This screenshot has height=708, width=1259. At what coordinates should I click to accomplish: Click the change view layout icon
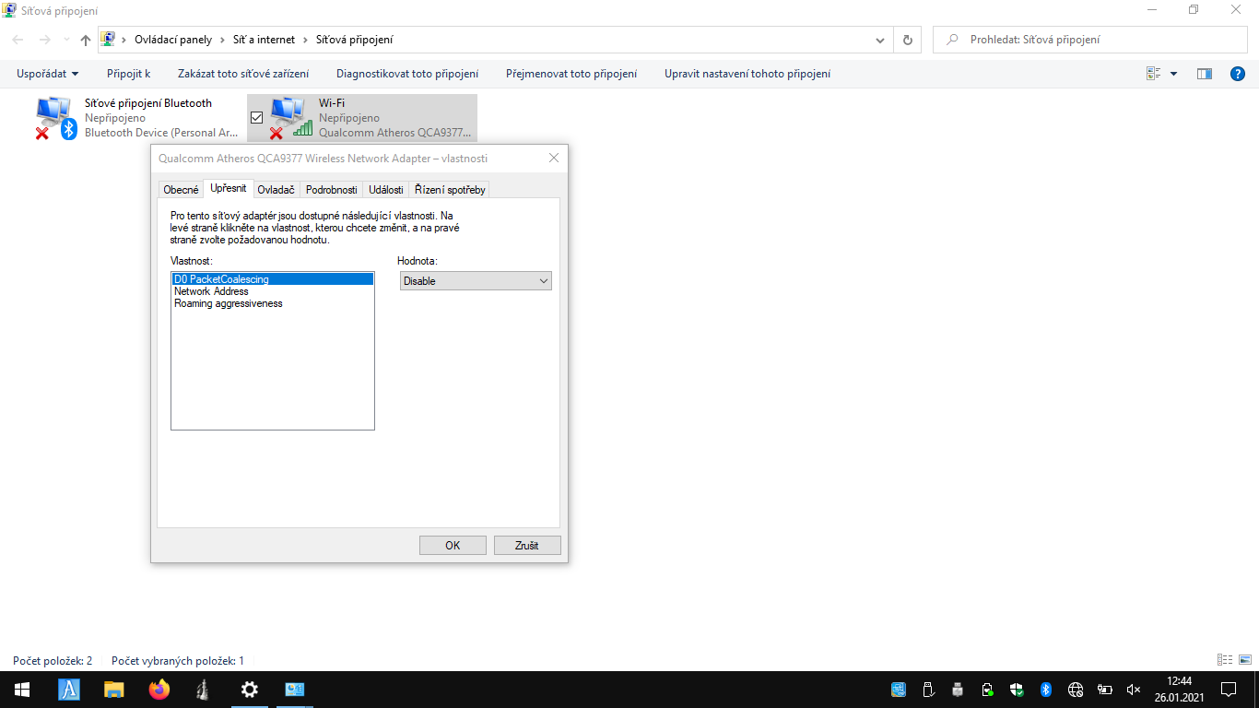coord(1153,74)
